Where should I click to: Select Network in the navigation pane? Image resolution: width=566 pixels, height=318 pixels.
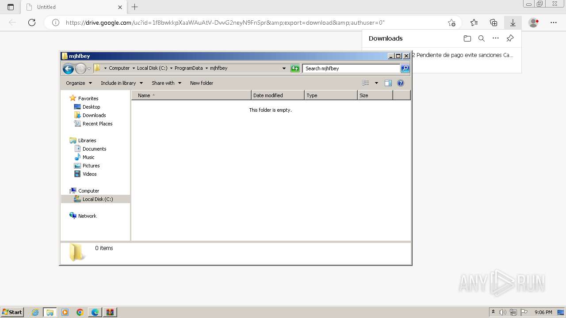click(87, 216)
